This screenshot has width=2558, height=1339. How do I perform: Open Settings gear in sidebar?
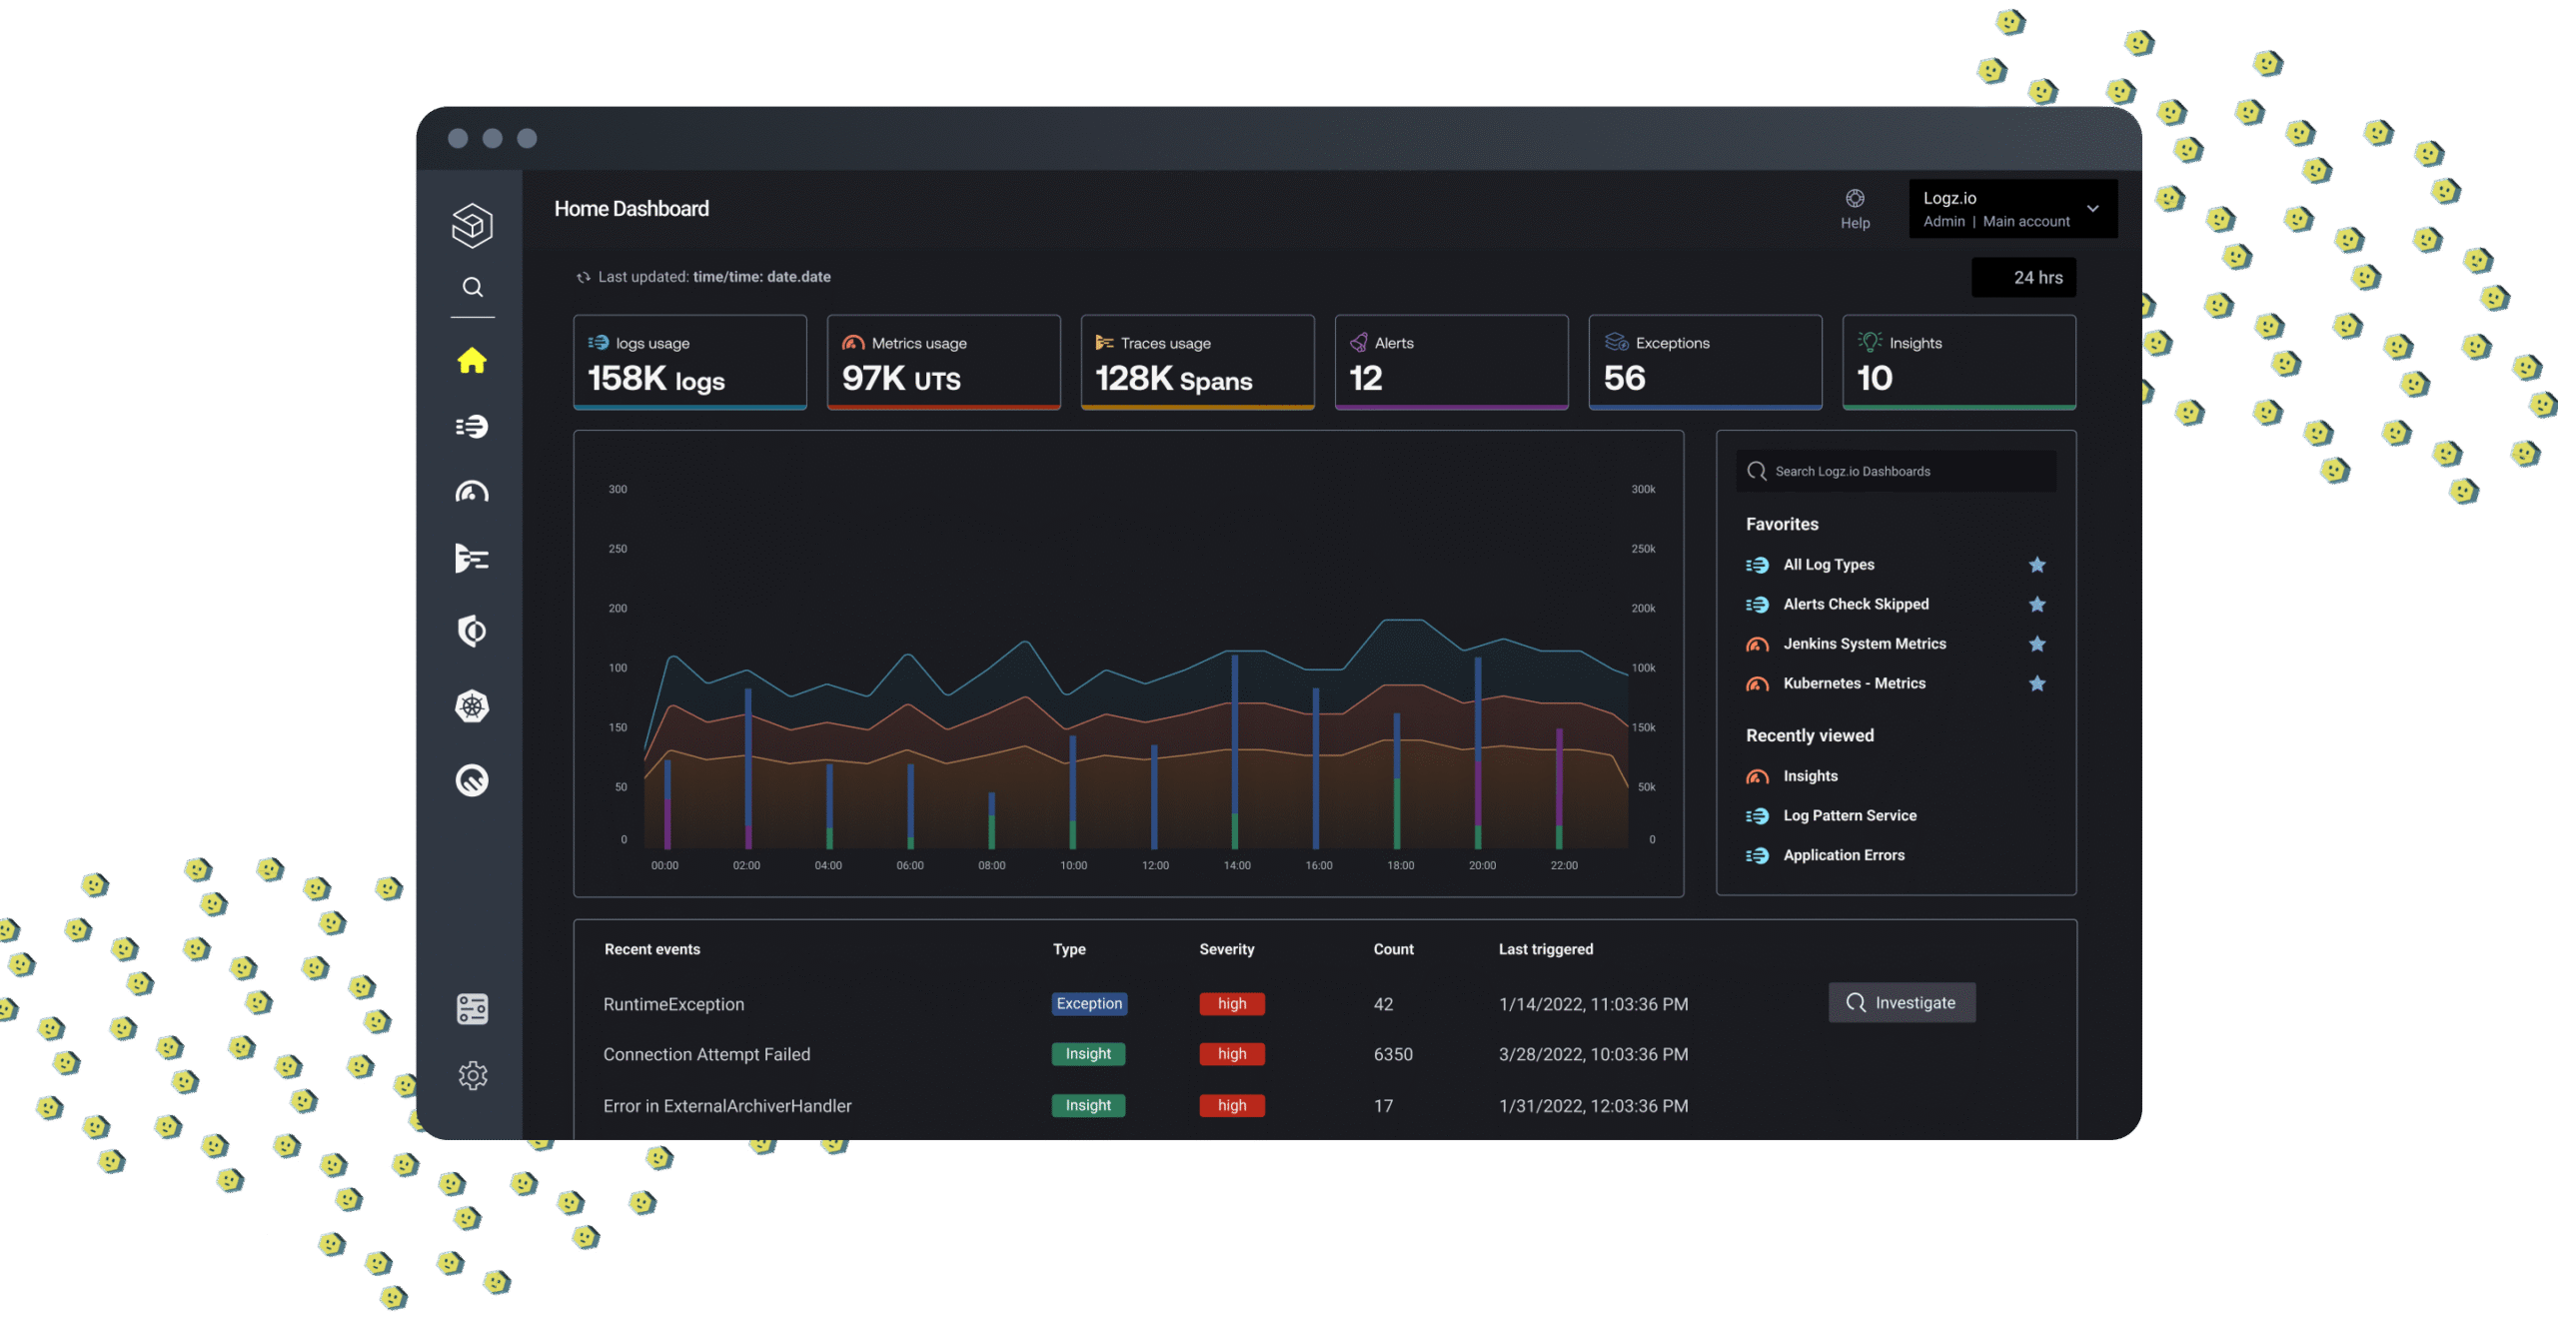(x=473, y=1076)
